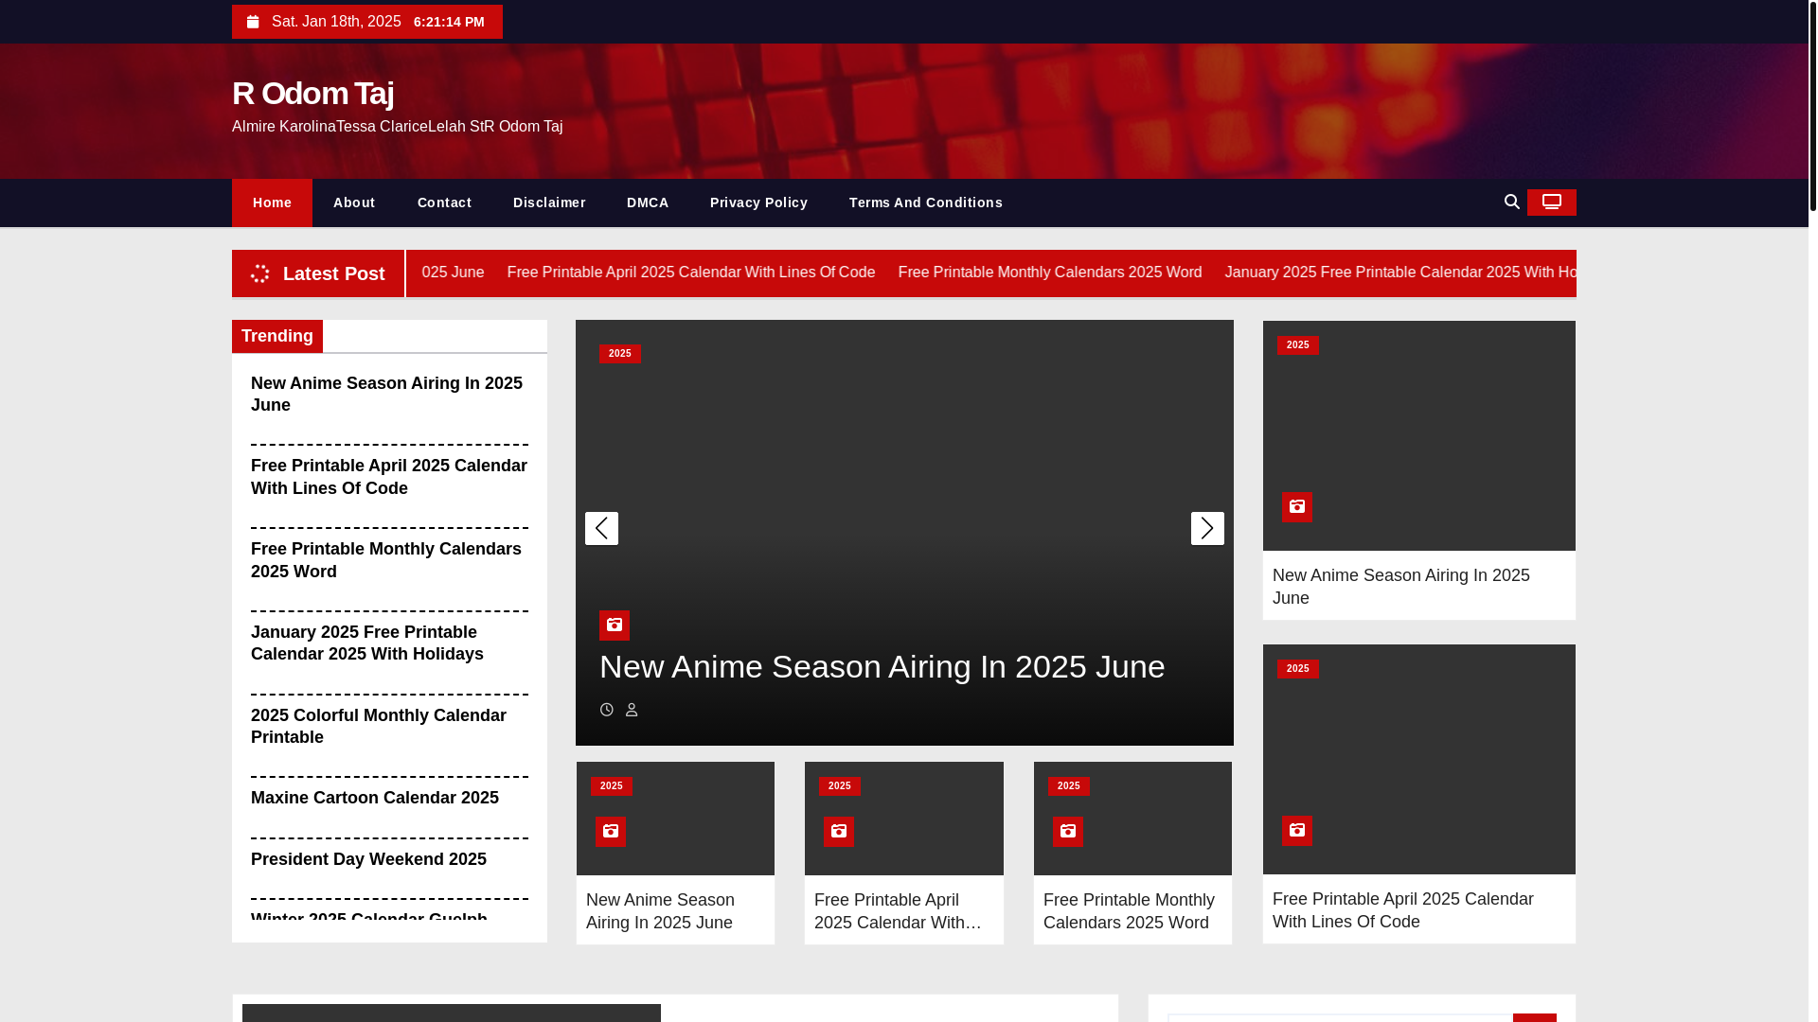Click the Trending tab header

pos(276,336)
